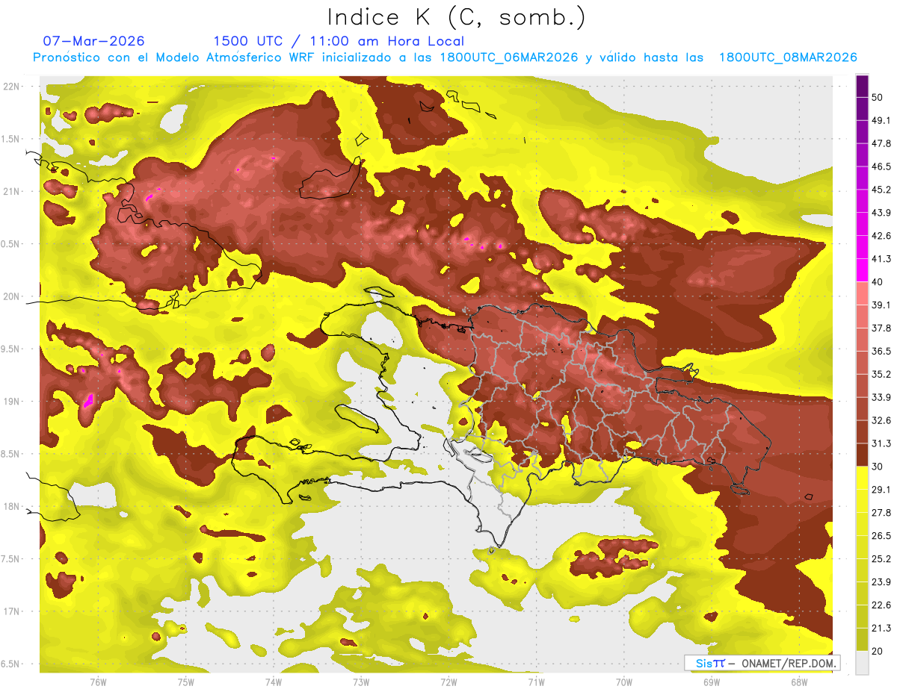
Task: Click the "47.8" colorbar value
Action: tap(881, 143)
